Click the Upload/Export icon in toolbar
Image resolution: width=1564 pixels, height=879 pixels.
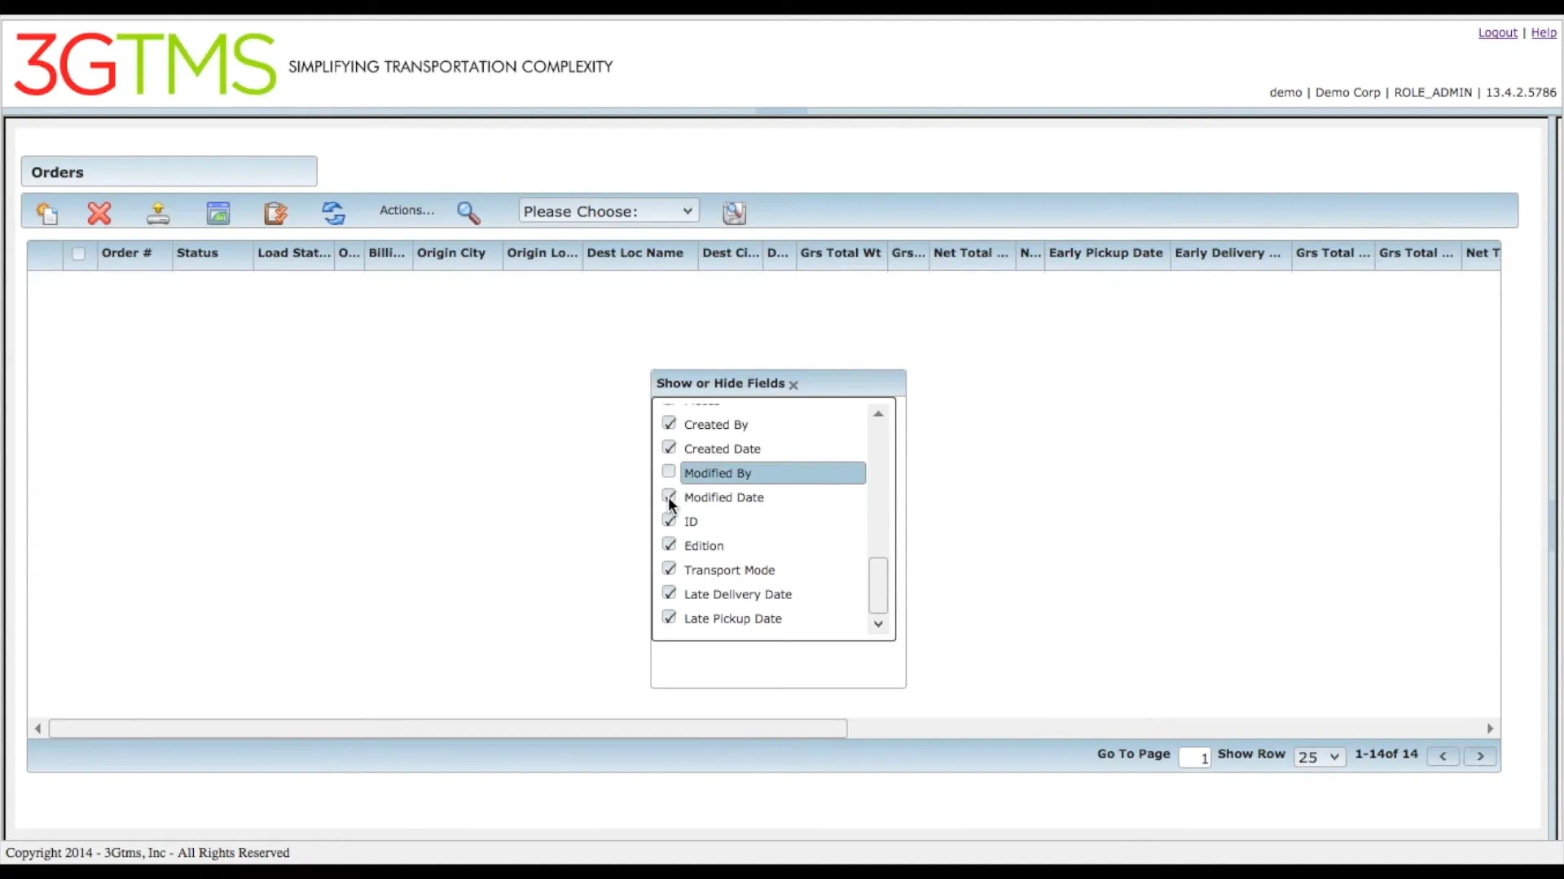[157, 213]
